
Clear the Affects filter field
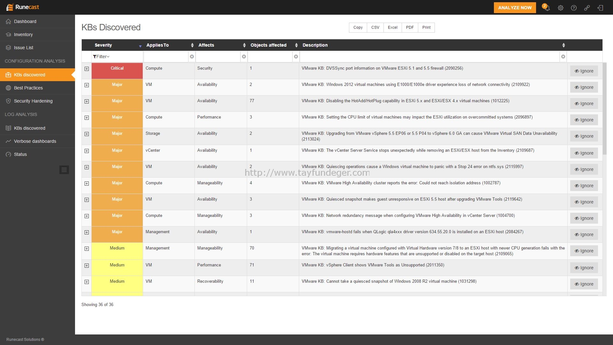(x=244, y=57)
